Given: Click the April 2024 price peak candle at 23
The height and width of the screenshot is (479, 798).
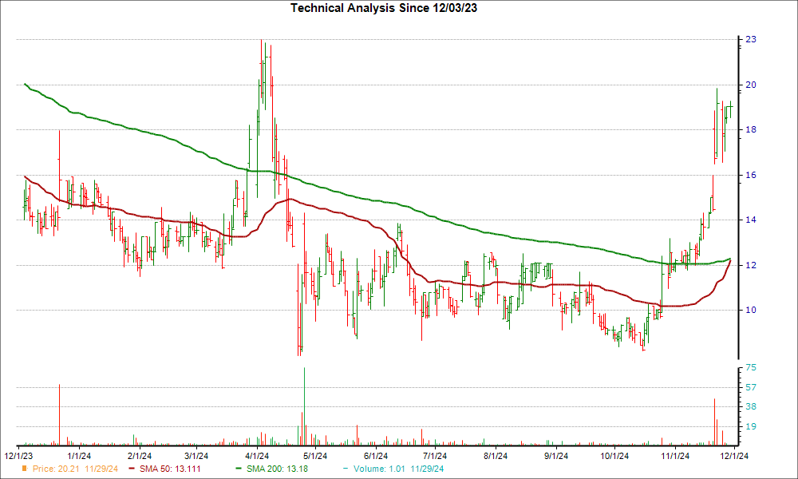Looking at the screenshot, I should pos(261,68).
